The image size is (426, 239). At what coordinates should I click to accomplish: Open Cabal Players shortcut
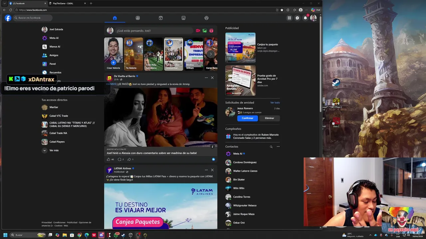click(x=57, y=142)
